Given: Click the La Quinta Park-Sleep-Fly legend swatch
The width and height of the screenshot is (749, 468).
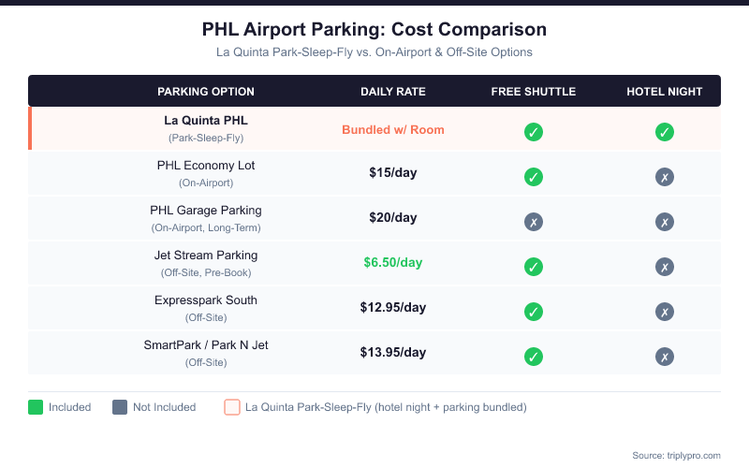Looking at the screenshot, I should (x=232, y=407).
